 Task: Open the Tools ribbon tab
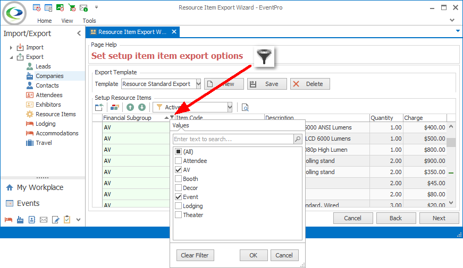tap(89, 21)
